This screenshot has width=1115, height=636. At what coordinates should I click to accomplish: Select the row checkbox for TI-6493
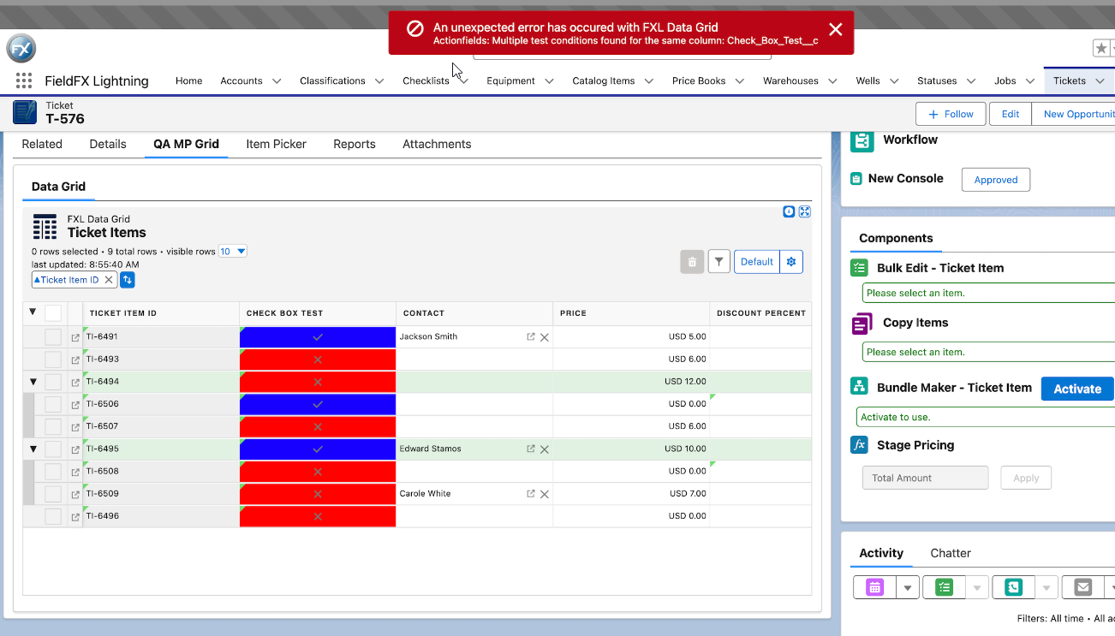click(x=53, y=360)
